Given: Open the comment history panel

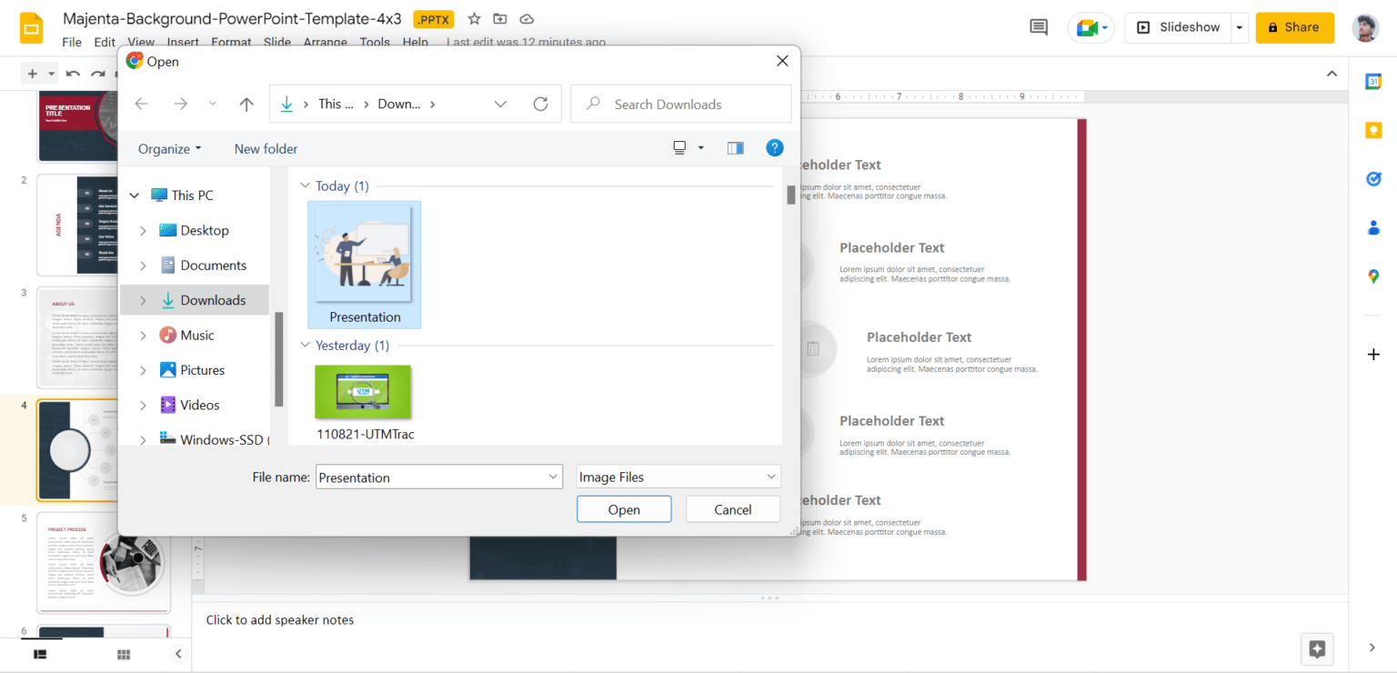Looking at the screenshot, I should click(1038, 26).
